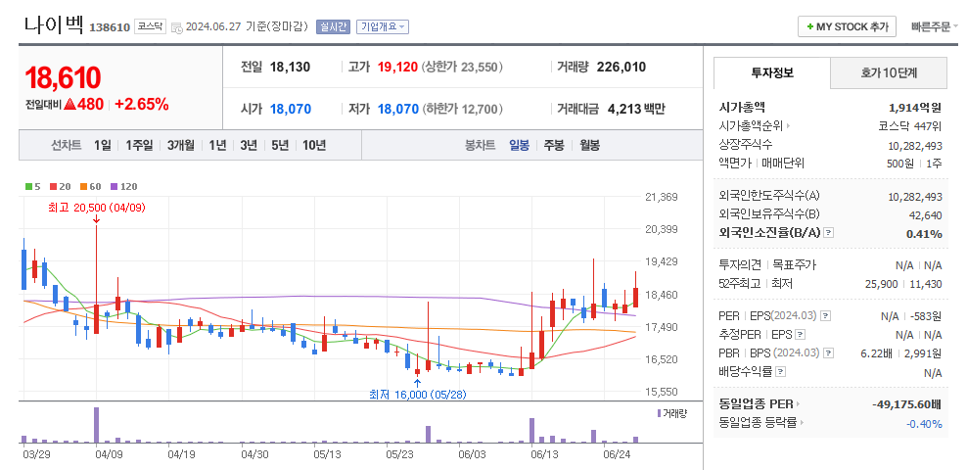Click the purple 거래량 legend marker
Image resolution: width=967 pixels, height=470 pixels.
pos(660,413)
